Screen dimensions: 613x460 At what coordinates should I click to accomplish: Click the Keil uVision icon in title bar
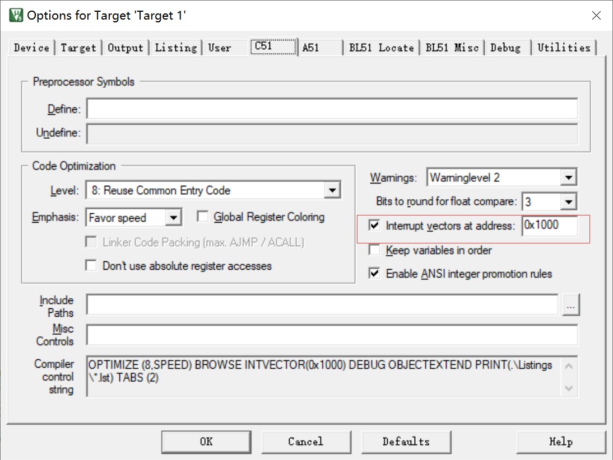point(16,15)
